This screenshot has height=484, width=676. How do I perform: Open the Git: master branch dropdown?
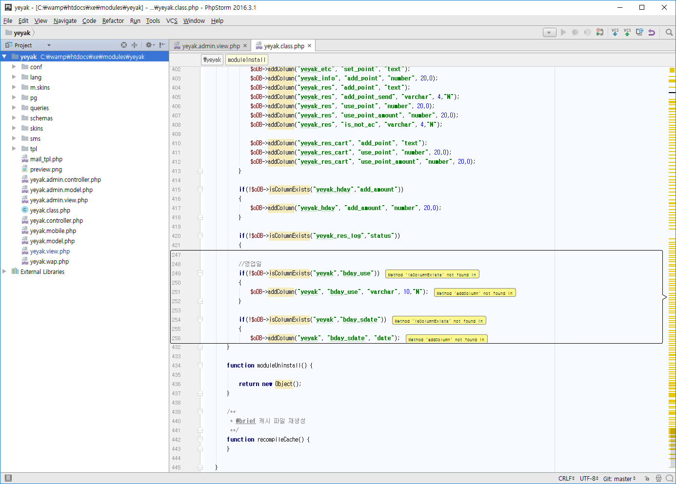[x=619, y=479]
